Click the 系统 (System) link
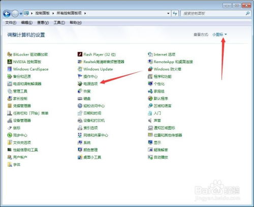Viewport: 254px width, 207px height. pyautogui.click(x=87, y=142)
